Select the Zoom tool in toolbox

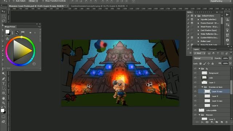[x=3, y=103]
